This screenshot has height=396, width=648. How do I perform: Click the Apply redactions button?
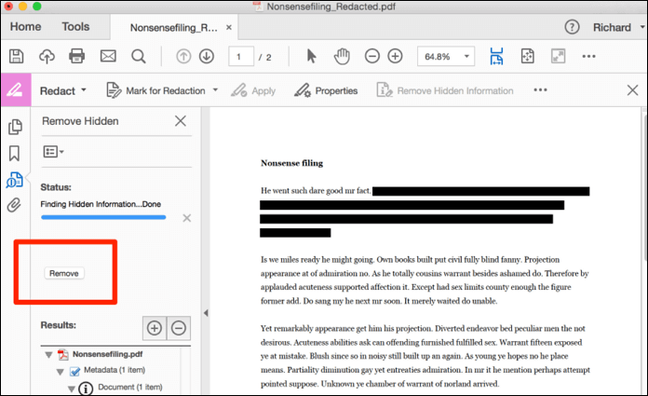coord(253,90)
